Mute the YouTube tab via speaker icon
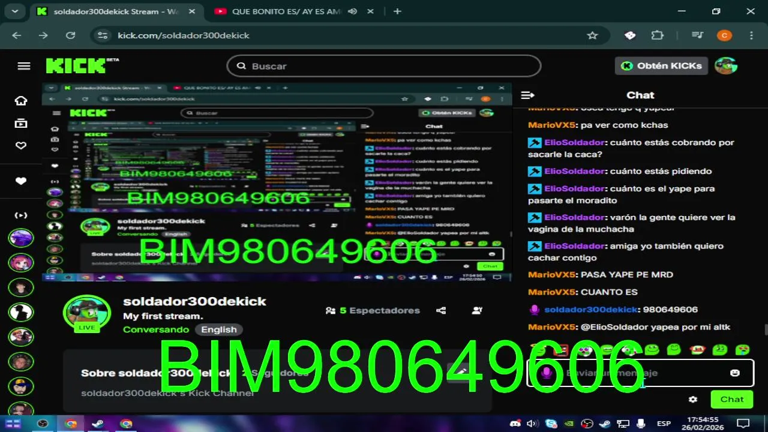The height and width of the screenshot is (432, 768). pos(352,11)
